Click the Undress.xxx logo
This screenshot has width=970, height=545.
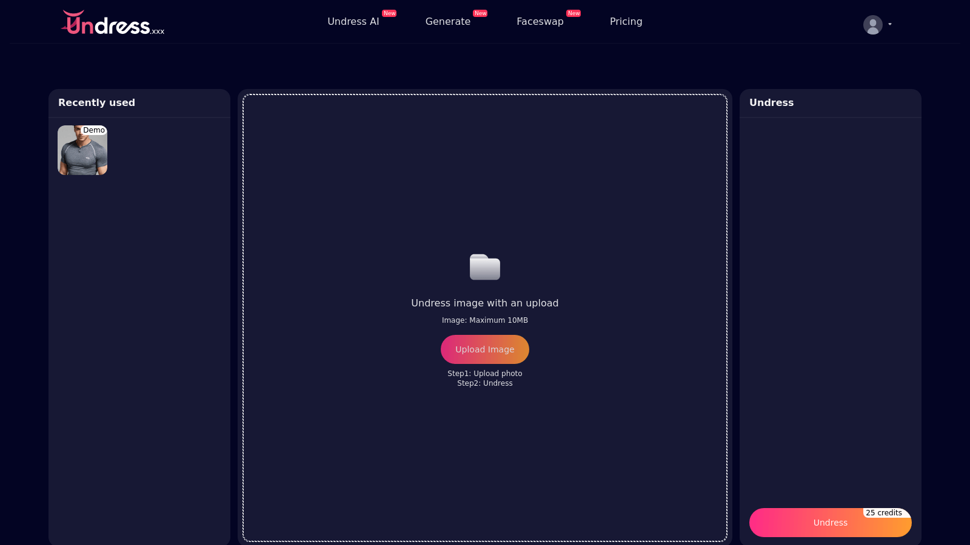pyautogui.click(x=113, y=22)
